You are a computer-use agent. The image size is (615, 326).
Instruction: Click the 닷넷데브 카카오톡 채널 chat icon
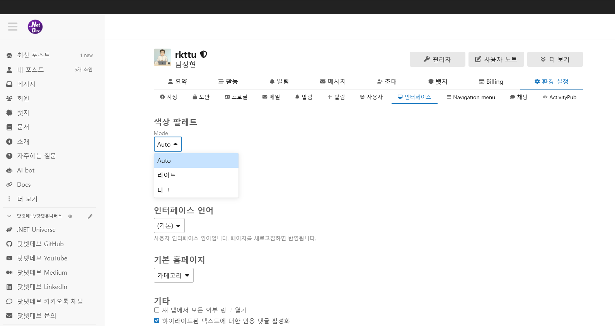coord(9,301)
